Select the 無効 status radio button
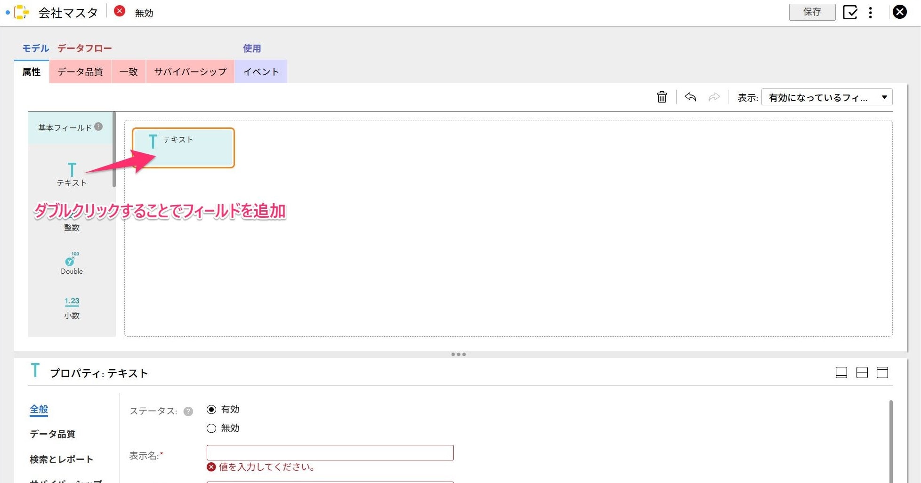 click(211, 428)
